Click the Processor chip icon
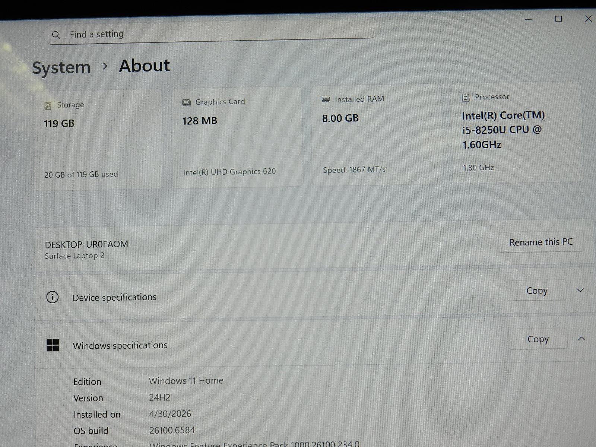 465,98
